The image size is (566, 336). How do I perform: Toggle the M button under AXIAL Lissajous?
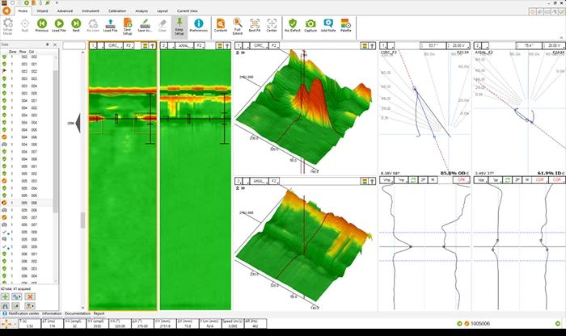527,180
